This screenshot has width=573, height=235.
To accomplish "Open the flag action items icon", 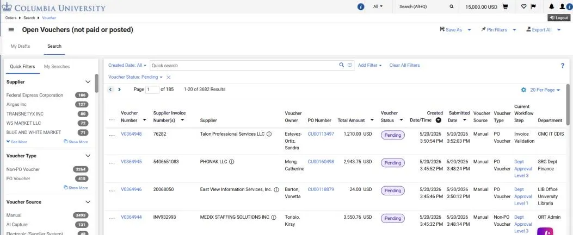I will [x=533, y=7].
